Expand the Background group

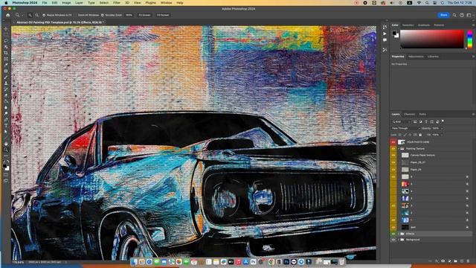click(x=399, y=240)
